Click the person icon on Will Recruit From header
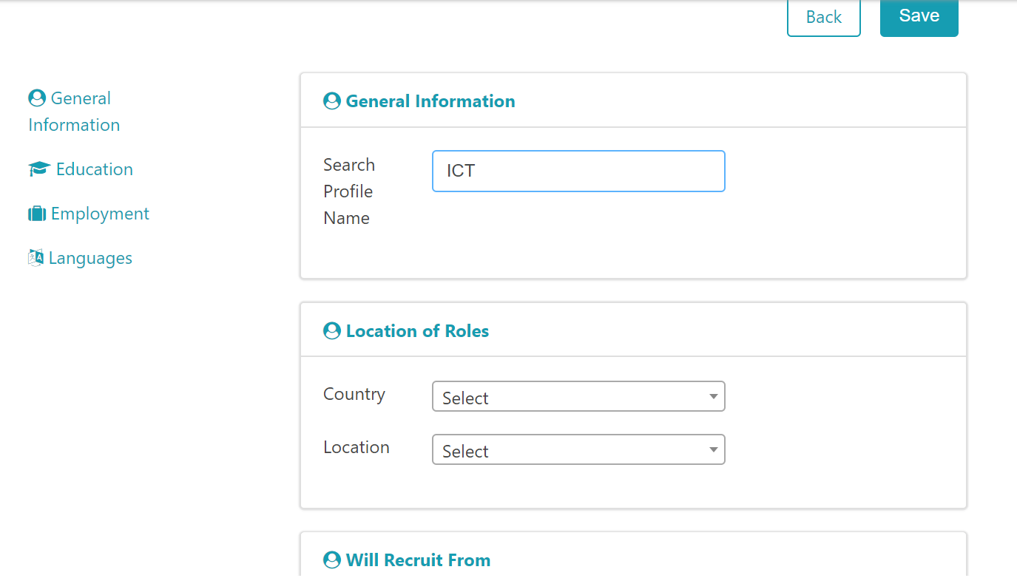The width and height of the screenshot is (1017, 578). tap(331, 560)
